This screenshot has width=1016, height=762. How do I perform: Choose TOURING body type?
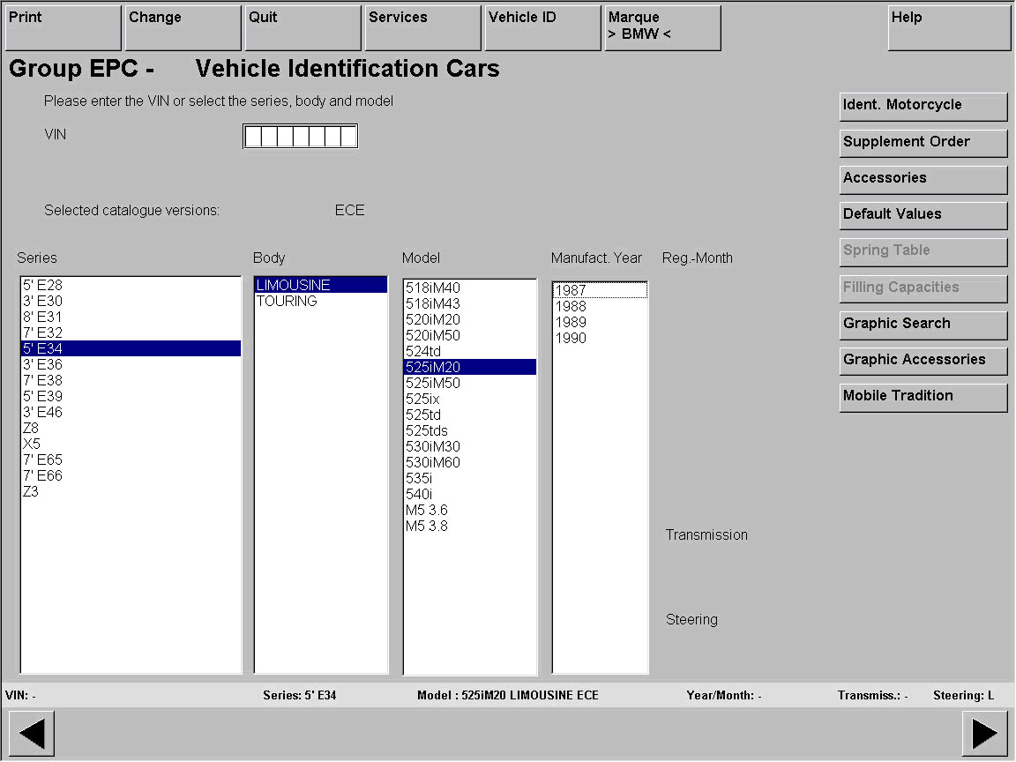pos(321,301)
